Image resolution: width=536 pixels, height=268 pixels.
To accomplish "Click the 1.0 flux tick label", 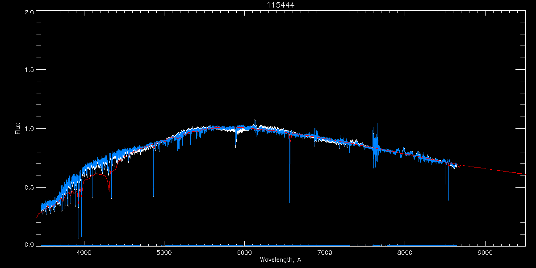I will (x=29, y=129).
